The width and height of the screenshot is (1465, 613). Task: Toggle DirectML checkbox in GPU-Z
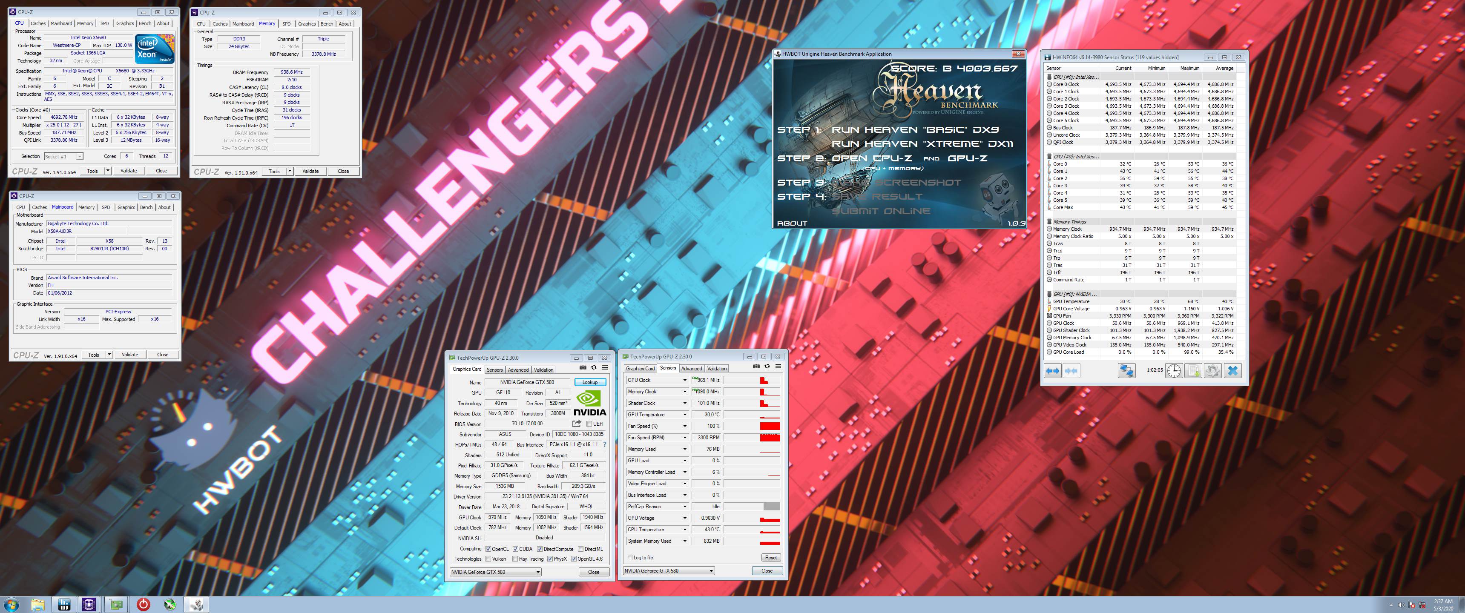pos(580,549)
